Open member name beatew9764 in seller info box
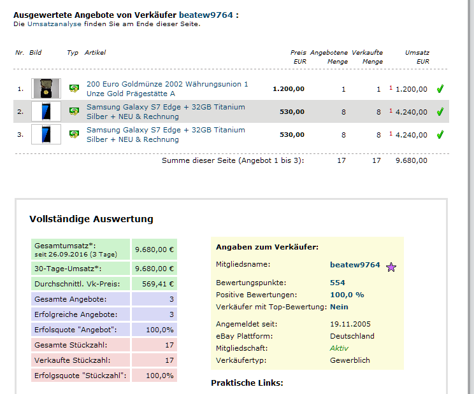Viewport: 474px width, 394px height. point(355,265)
